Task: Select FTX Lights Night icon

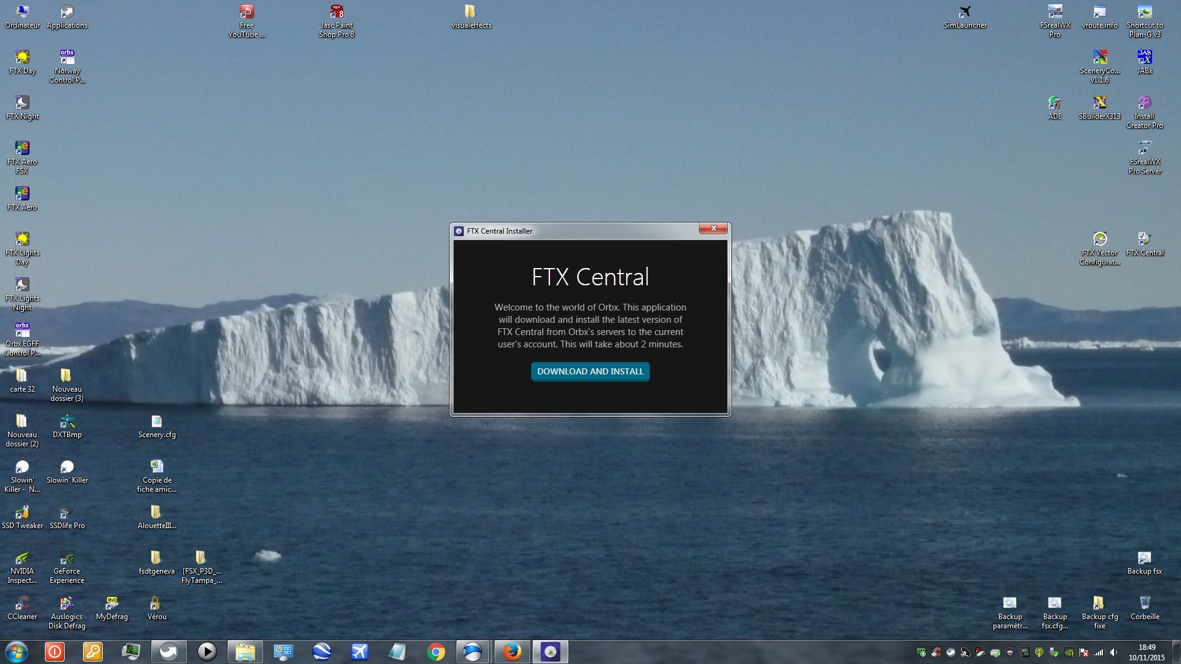Action: [22, 294]
